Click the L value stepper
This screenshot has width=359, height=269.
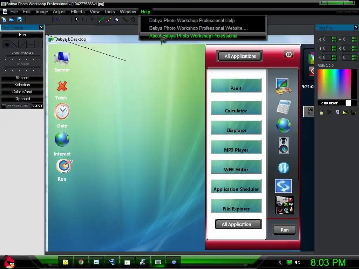coord(354,57)
